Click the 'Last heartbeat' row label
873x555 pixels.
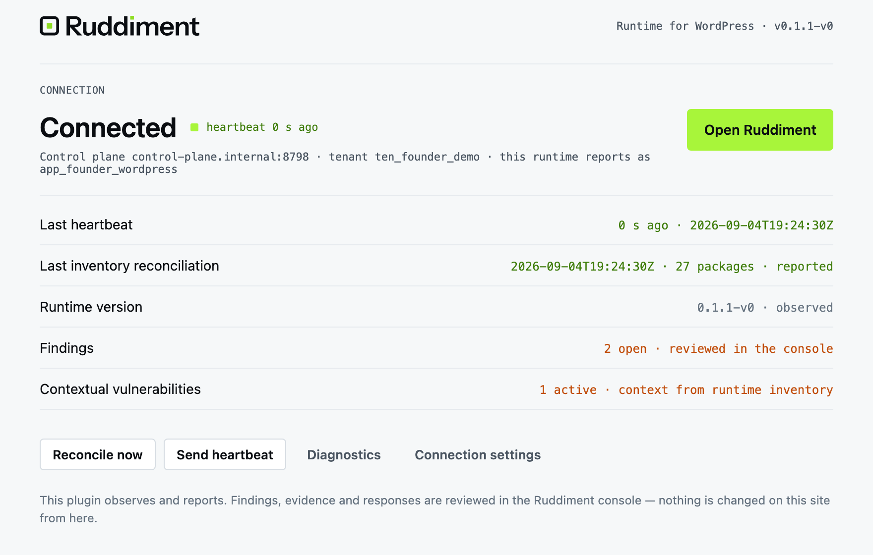click(x=86, y=224)
